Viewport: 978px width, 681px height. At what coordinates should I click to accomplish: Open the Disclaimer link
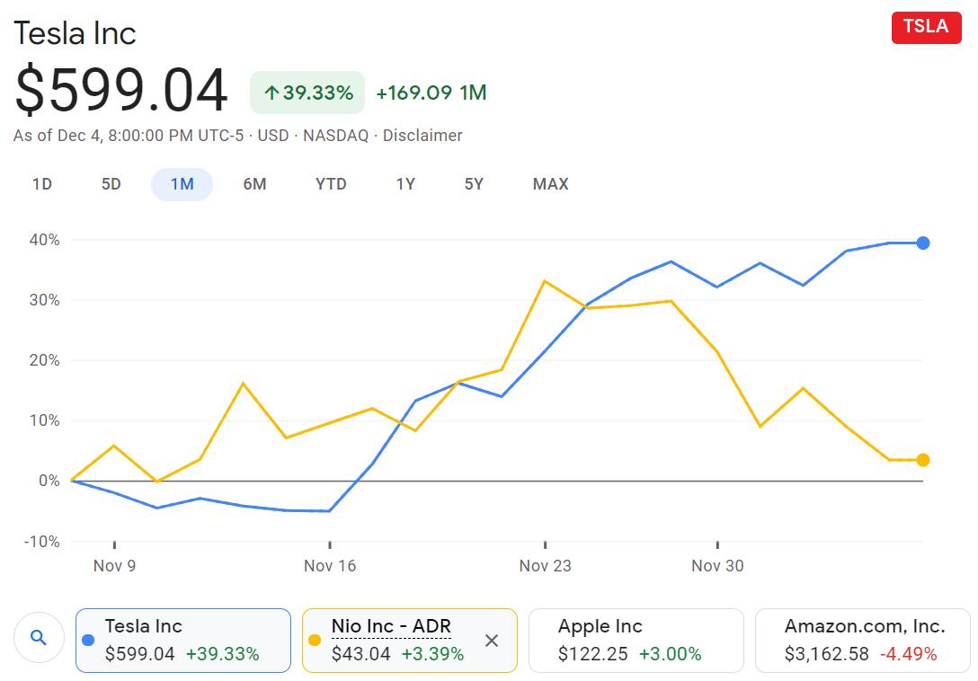422,136
